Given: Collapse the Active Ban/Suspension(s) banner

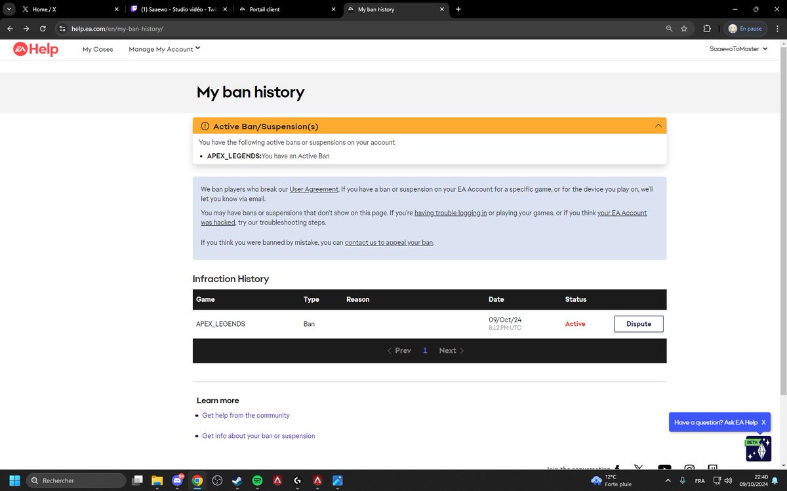Looking at the screenshot, I should tap(658, 126).
